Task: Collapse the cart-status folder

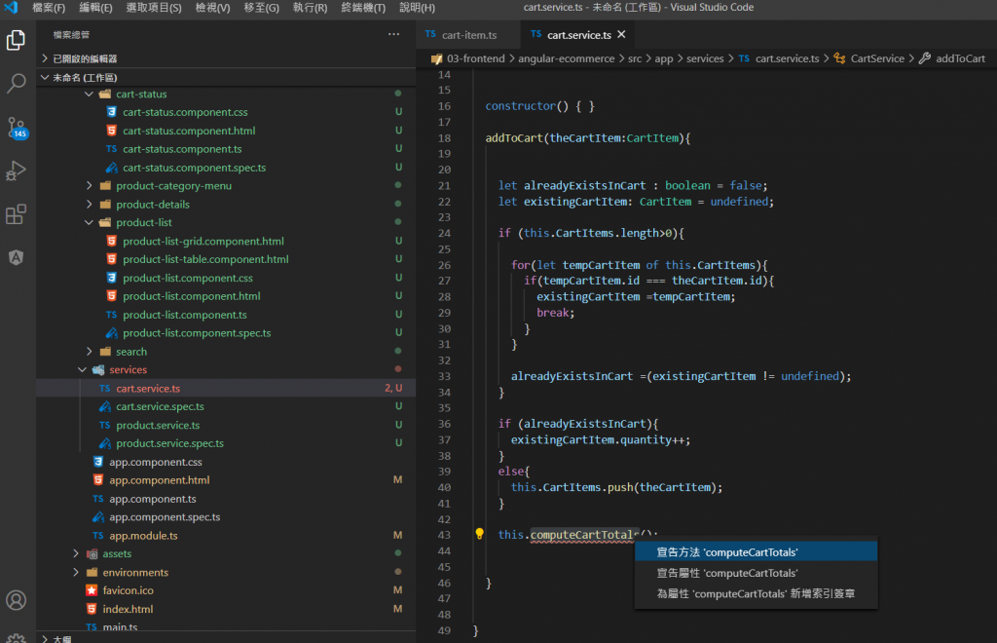Action: pyautogui.click(x=90, y=95)
